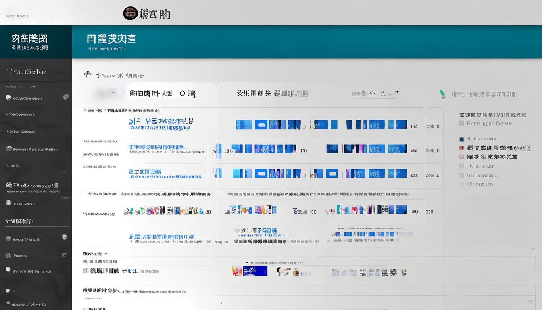Image resolution: width=542 pixels, height=310 pixels.
Task: Tick the last gray checkbox in the right panel
Action: (x=461, y=184)
